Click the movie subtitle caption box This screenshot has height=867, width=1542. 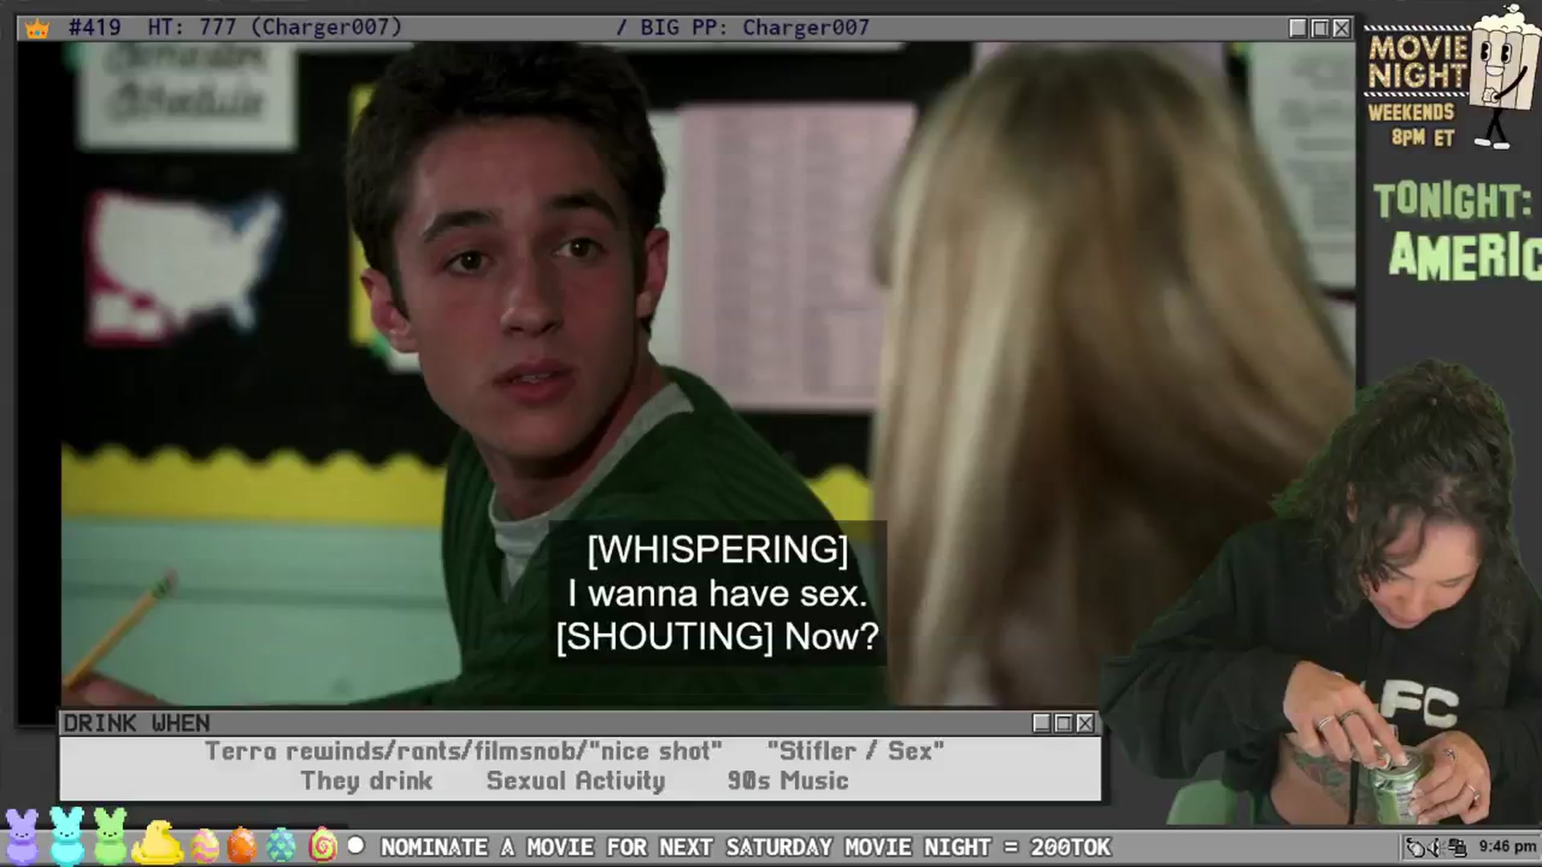tap(718, 593)
